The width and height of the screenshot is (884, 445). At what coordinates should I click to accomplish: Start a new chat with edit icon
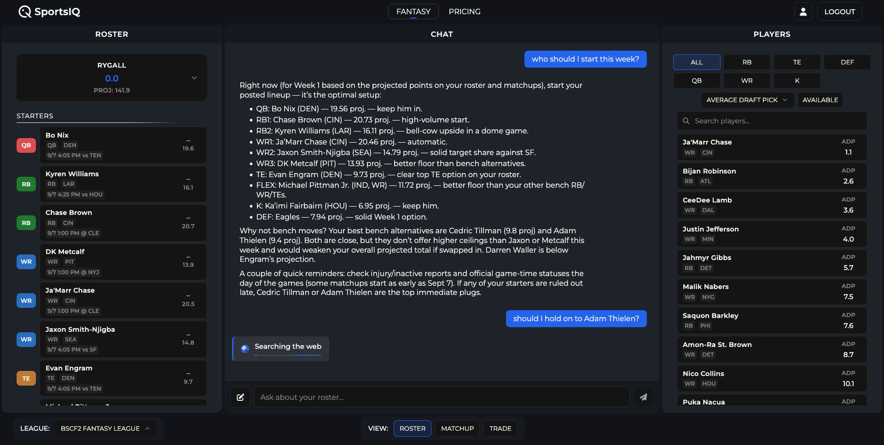(240, 397)
